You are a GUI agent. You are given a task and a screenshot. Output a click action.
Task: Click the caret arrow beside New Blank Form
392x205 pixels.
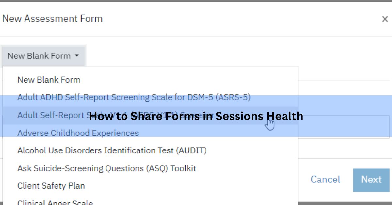pyautogui.click(x=77, y=56)
